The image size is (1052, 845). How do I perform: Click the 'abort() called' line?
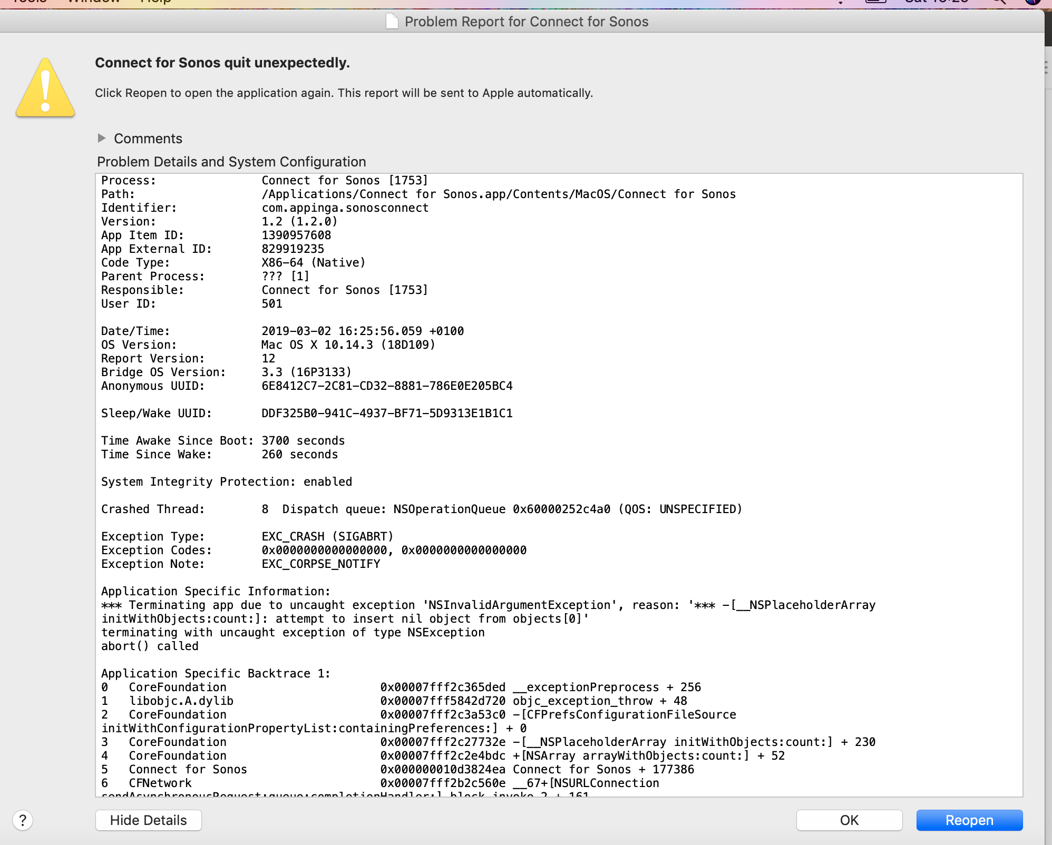click(150, 646)
